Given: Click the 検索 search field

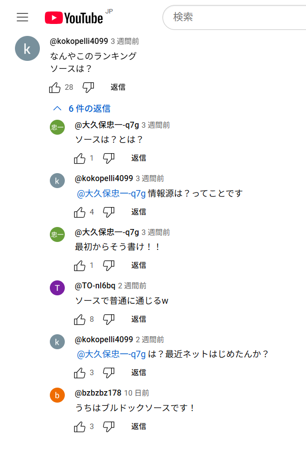Looking at the screenshot, I should click(234, 17).
